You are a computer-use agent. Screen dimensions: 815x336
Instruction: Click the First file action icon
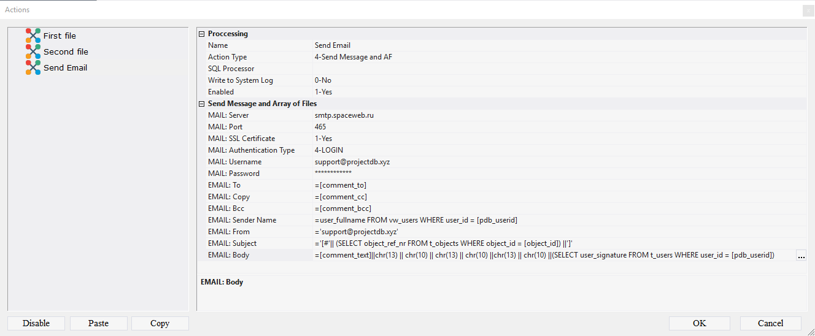click(x=33, y=36)
